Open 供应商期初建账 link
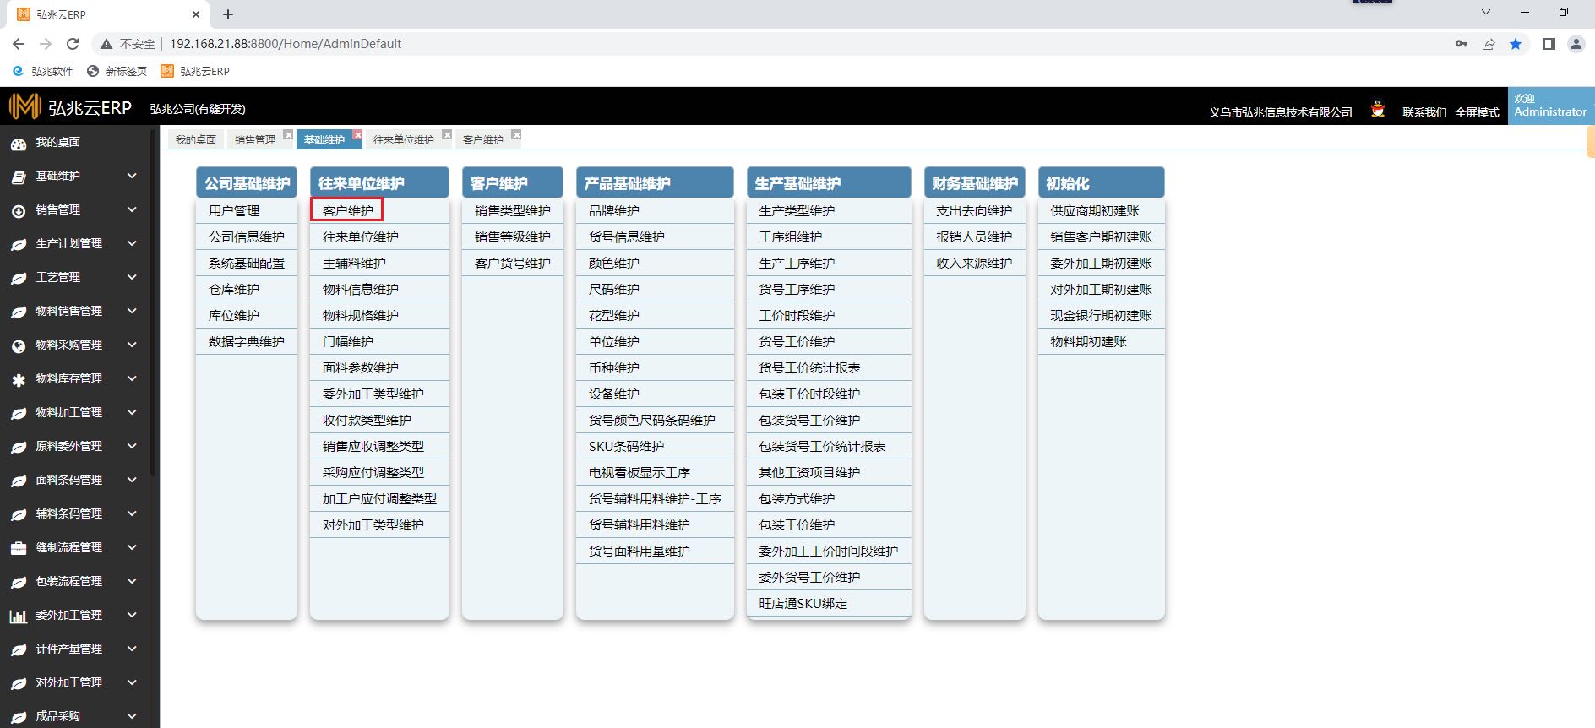Screen dimensions: 1595x728 [x=1095, y=210]
